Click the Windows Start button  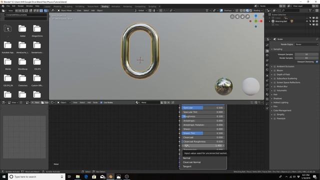[4, 176]
